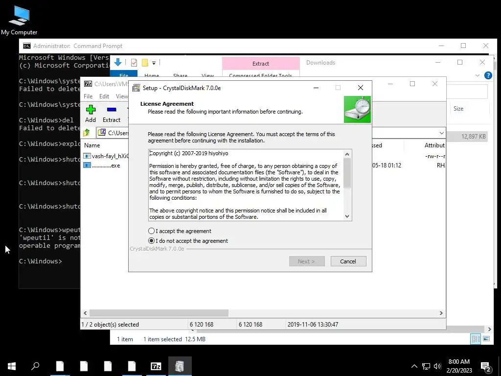Select the vash-fayl file in 7-Zip
The width and height of the screenshot is (501, 376).
(106, 156)
